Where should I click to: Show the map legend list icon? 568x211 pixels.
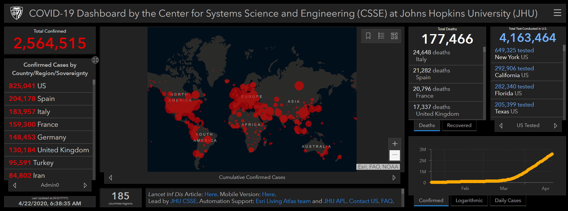(x=381, y=36)
